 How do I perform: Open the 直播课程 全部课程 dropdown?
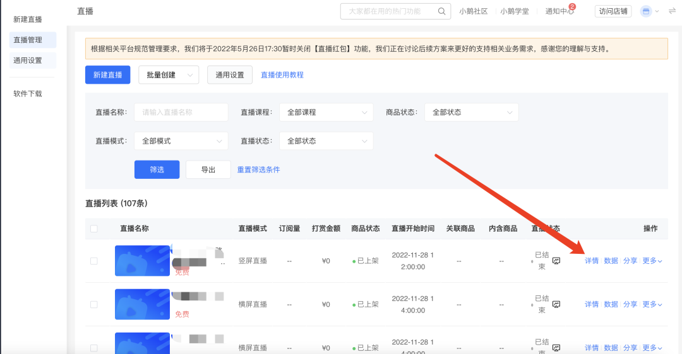point(326,112)
